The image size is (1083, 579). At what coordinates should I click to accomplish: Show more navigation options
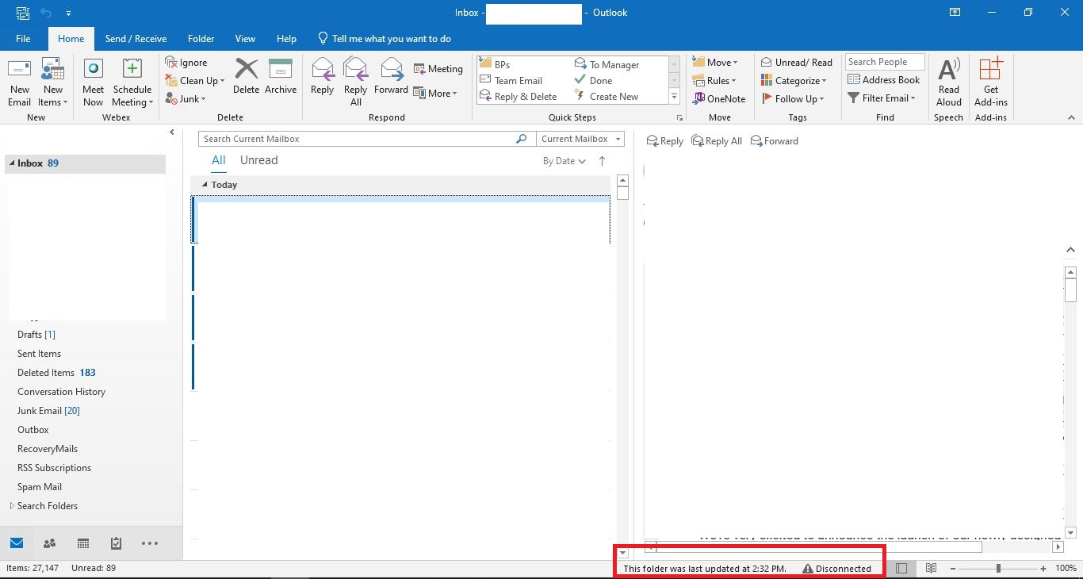150,543
